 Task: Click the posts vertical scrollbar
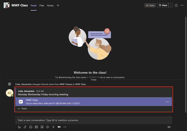point(185,65)
